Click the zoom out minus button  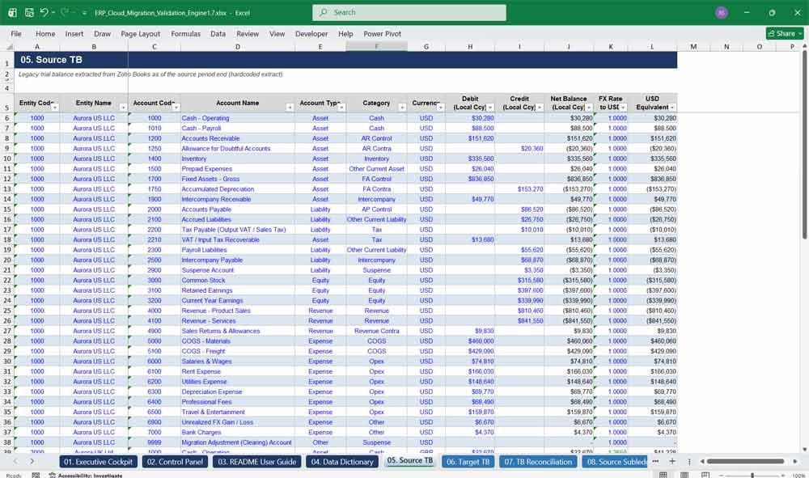722,475
